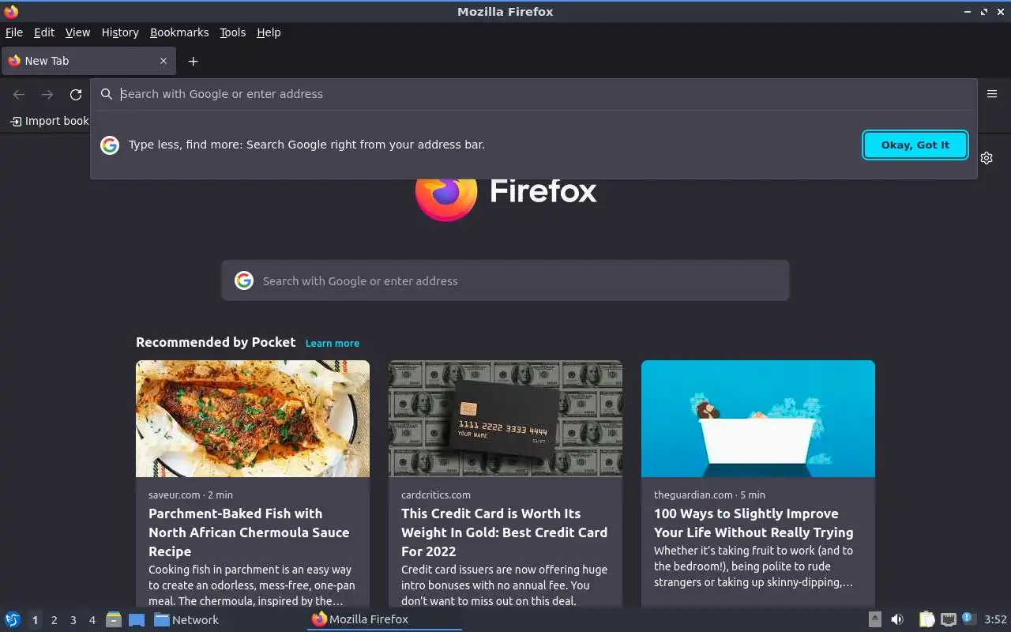Click the Okay, Got It button

[x=915, y=145]
